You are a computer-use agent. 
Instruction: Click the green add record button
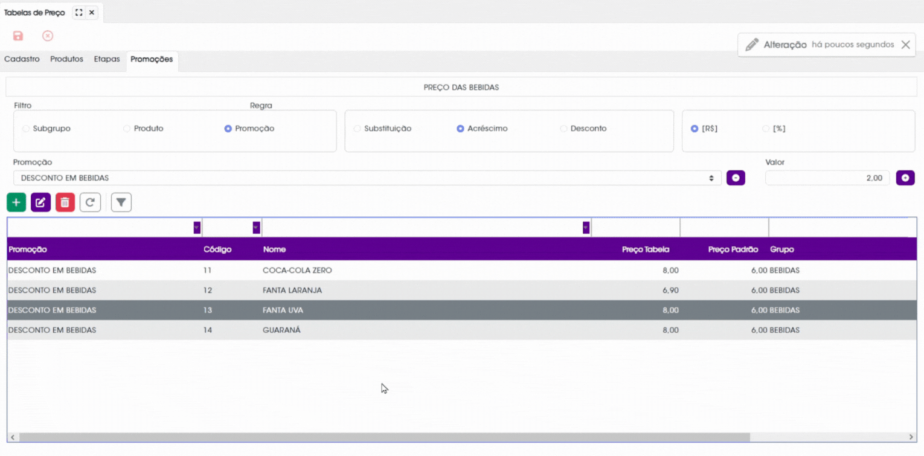pyautogui.click(x=16, y=202)
